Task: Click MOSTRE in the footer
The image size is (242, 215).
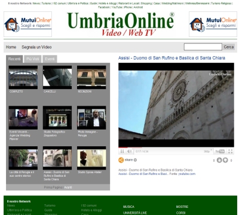Action: pos(182,207)
